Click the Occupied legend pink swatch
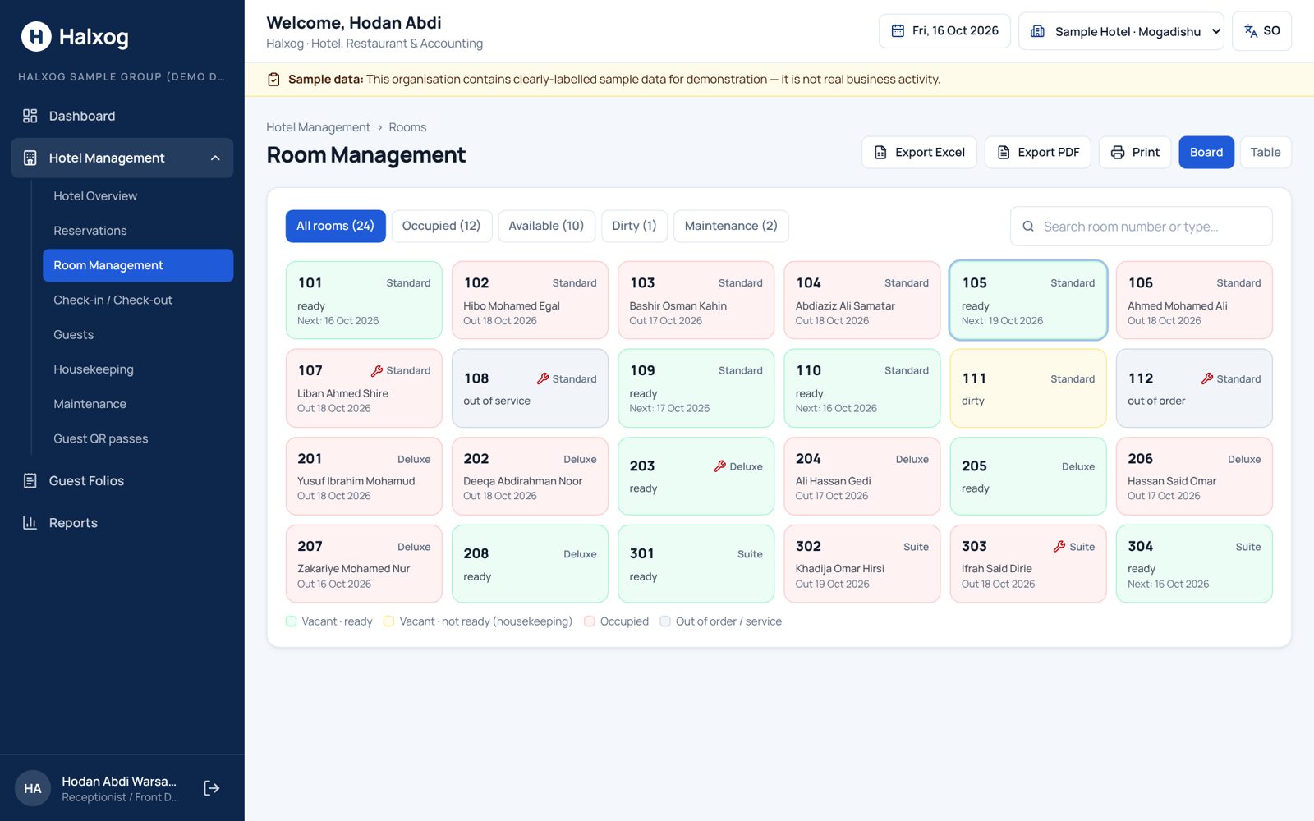The height and width of the screenshot is (821, 1314). (x=590, y=621)
